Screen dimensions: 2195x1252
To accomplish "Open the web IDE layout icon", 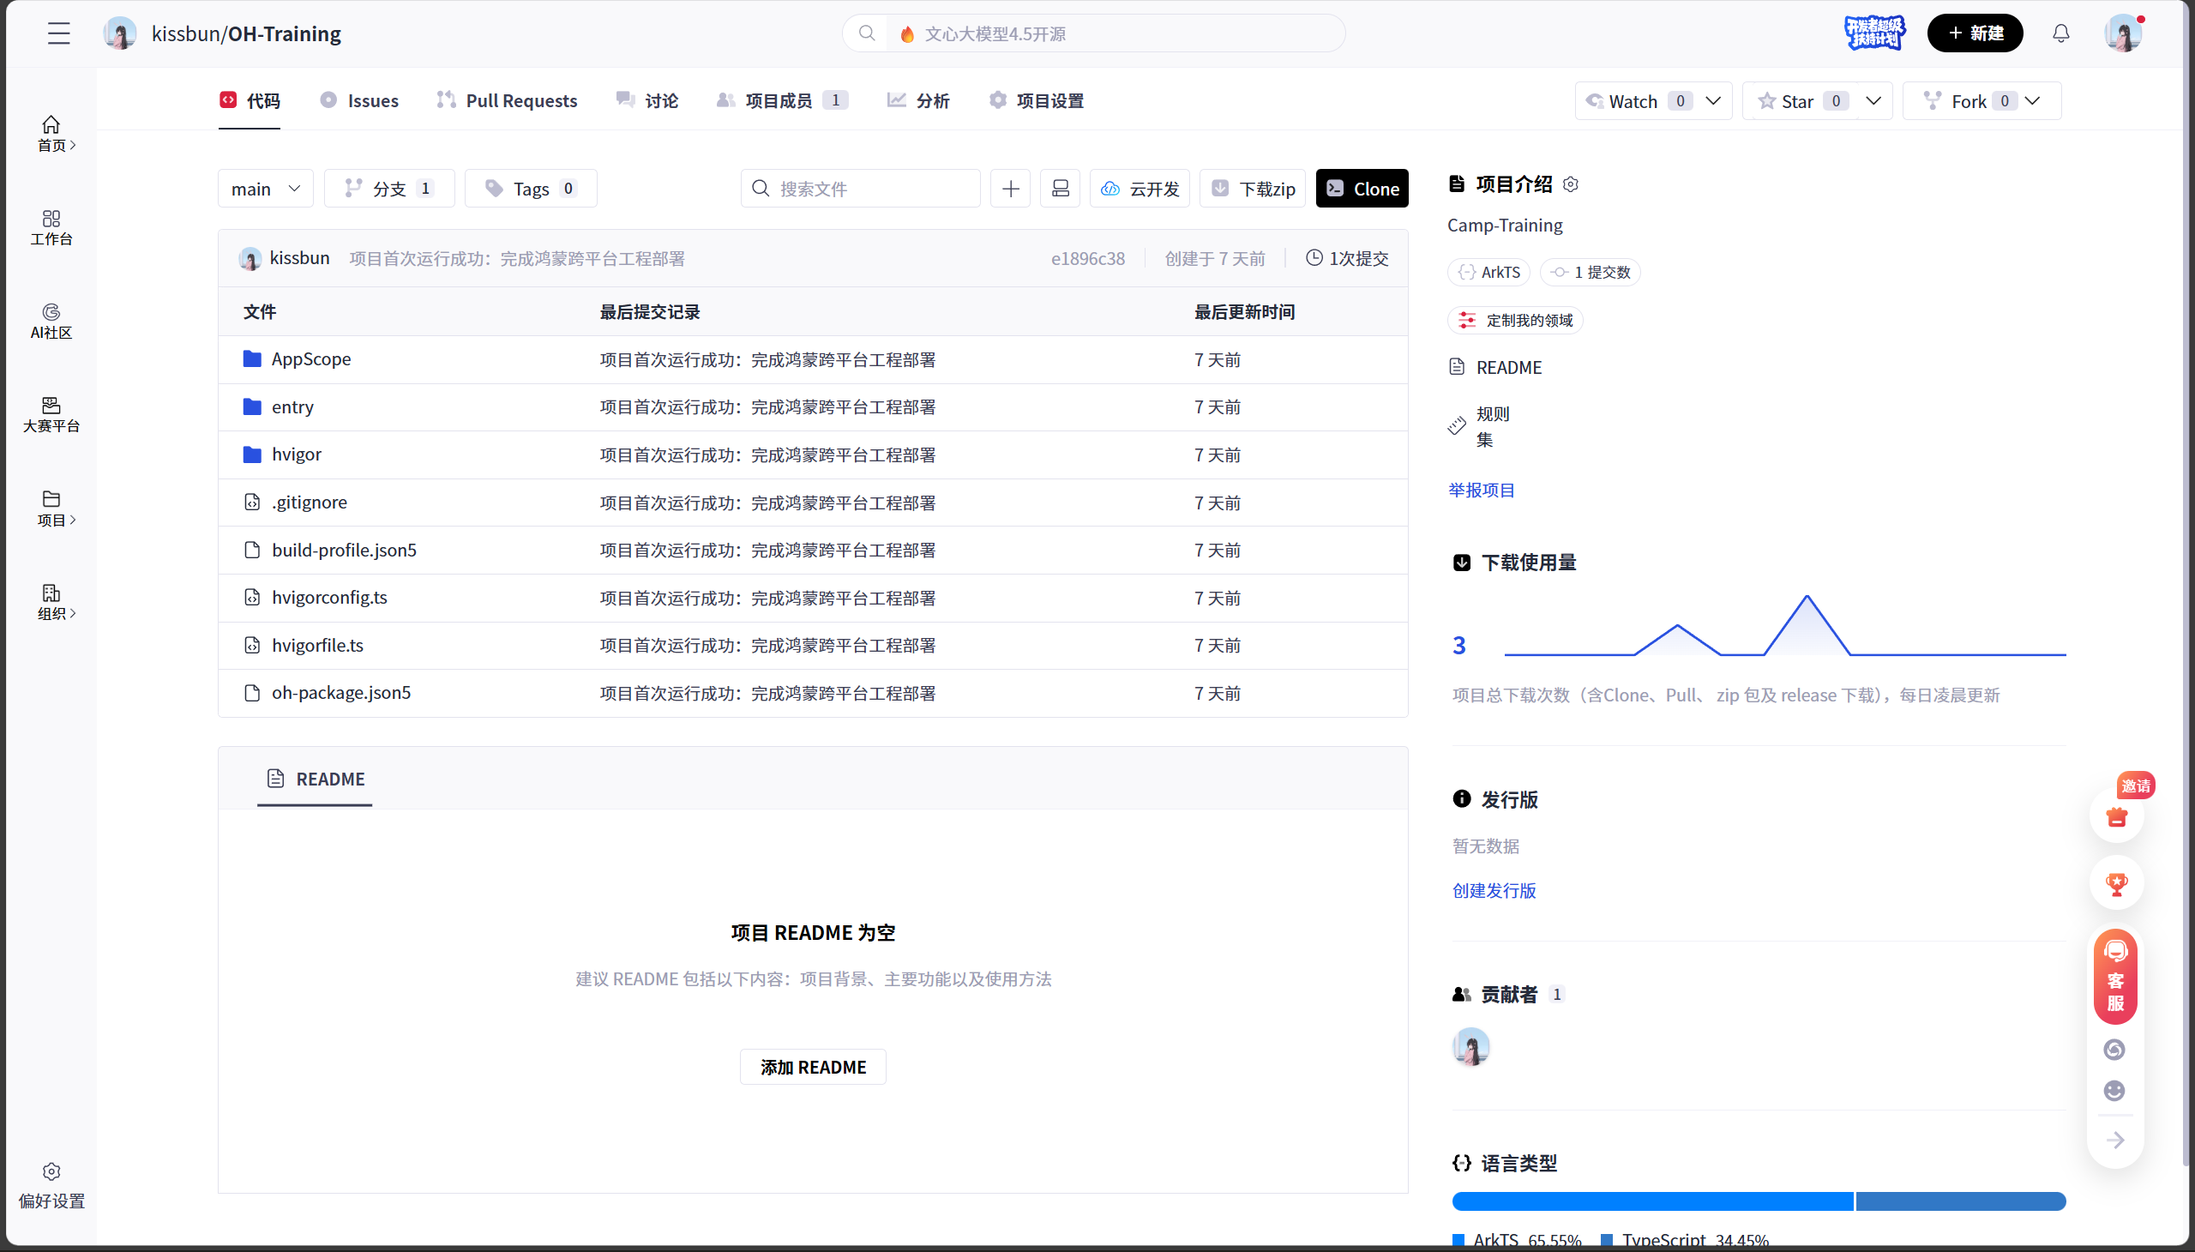I will click(x=1060, y=189).
